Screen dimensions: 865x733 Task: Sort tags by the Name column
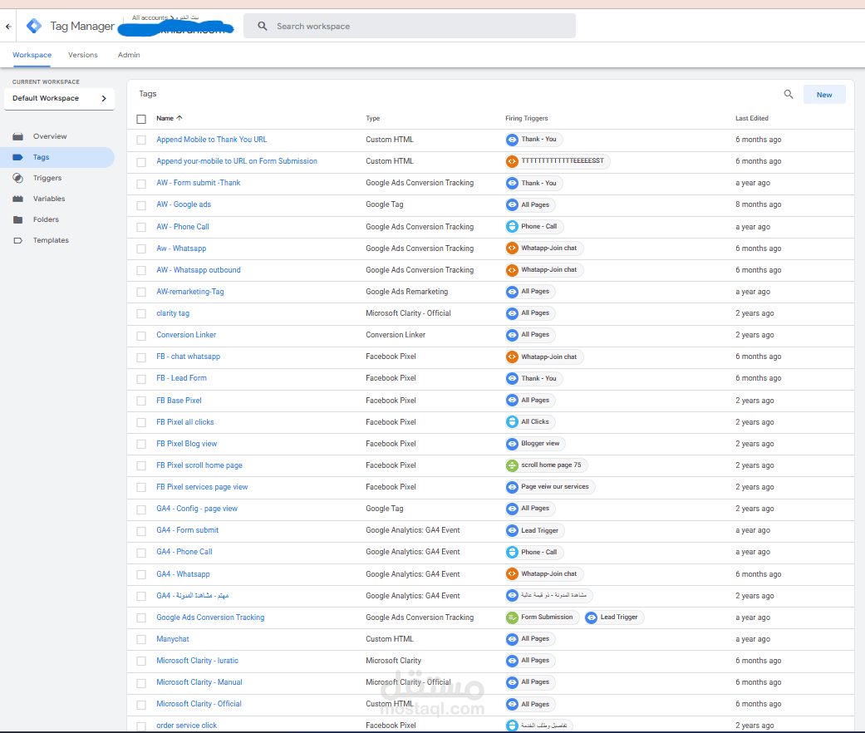pyautogui.click(x=169, y=118)
